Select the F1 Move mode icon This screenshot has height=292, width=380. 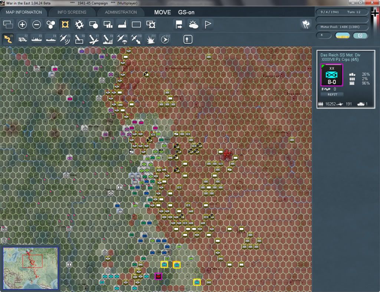(8, 39)
